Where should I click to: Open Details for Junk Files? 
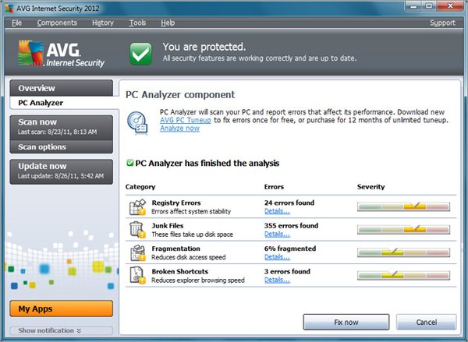pos(277,234)
